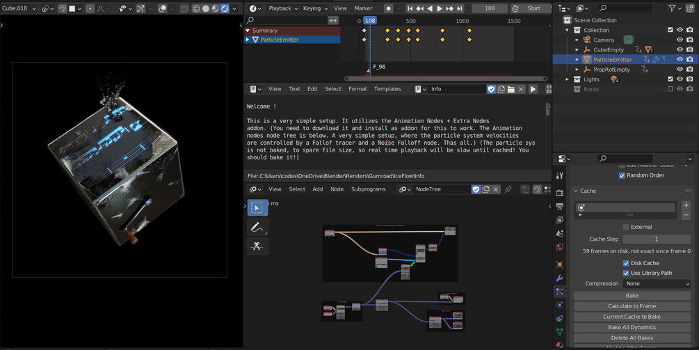Open the Playback dropdown menu
699x350 pixels.
[x=282, y=8]
